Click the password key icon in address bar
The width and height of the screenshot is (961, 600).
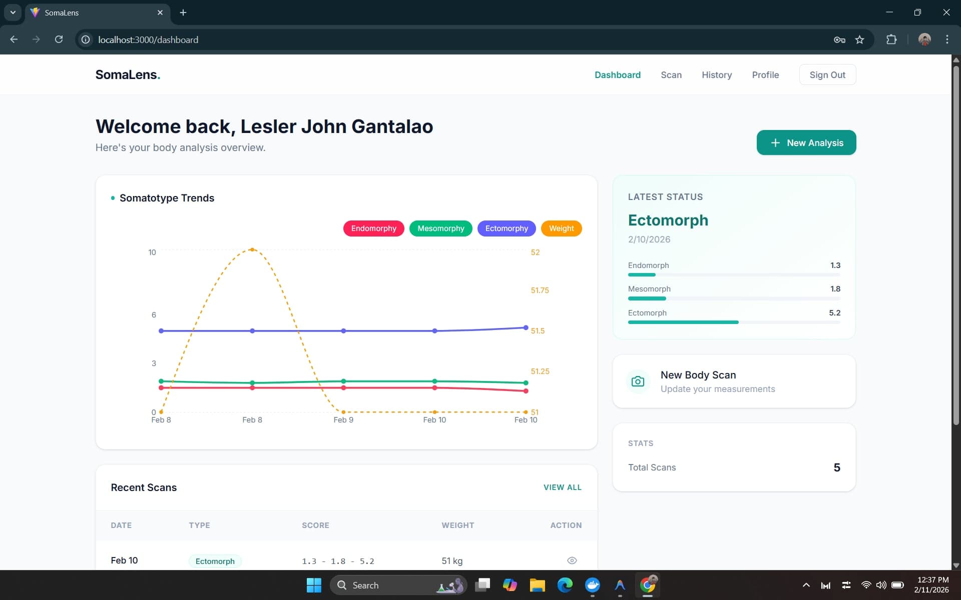(x=839, y=39)
